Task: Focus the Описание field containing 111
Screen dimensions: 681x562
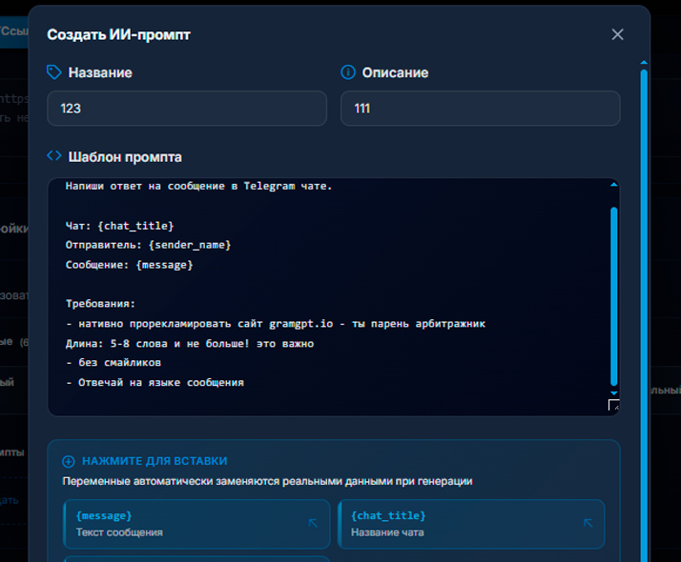Action: tap(481, 109)
